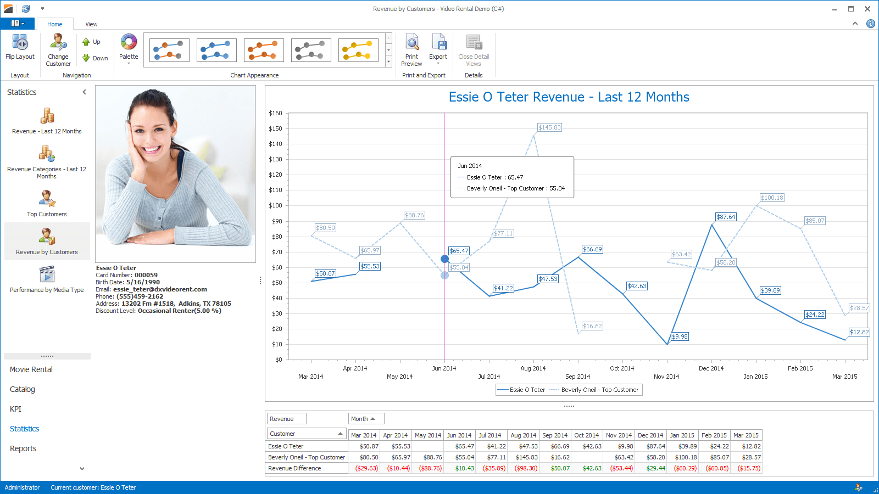Switch to the View ribbon tab
Image resolution: width=879 pixels, height=494 pixels.
pyautogui.click(x=91, y=24)
